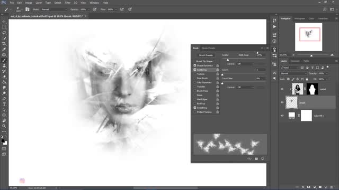Viewport: 339px width, 190px height.
Task: Open the Scatter Control dropdown
Action: point(246,64)
